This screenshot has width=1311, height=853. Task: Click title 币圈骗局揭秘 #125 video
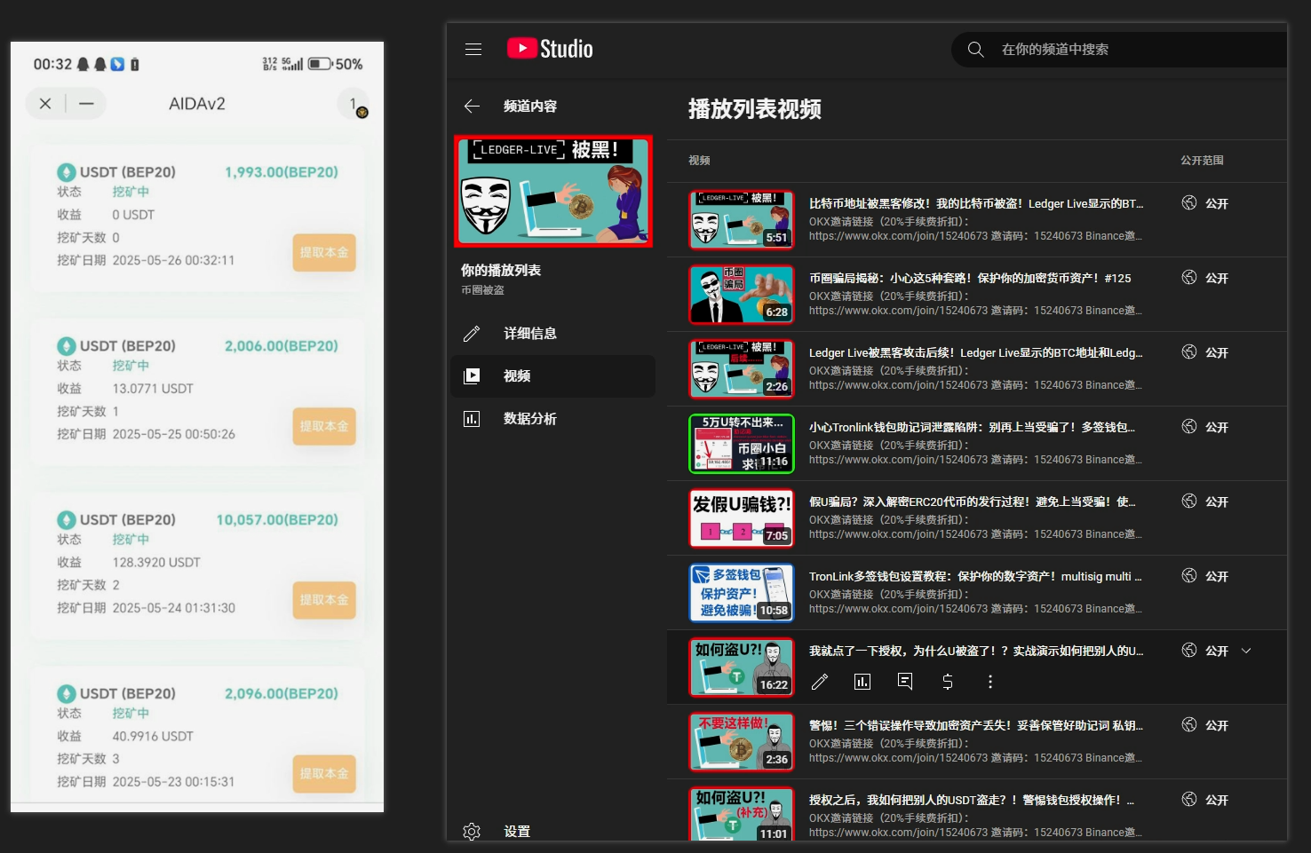click(x=970, y=279)
